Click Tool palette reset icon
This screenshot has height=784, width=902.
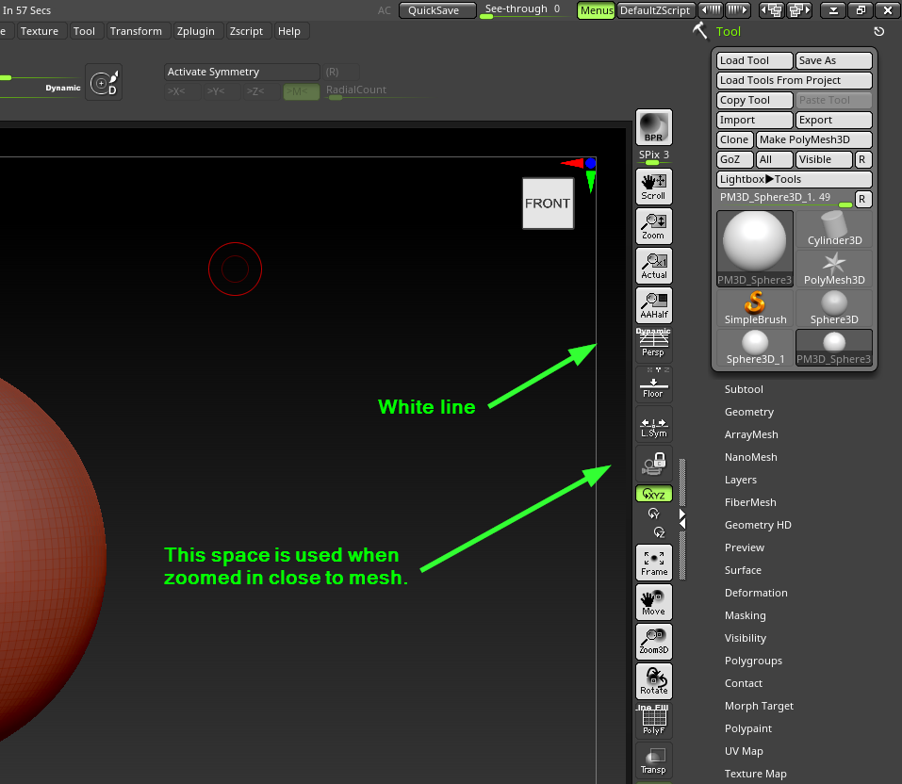879,32
